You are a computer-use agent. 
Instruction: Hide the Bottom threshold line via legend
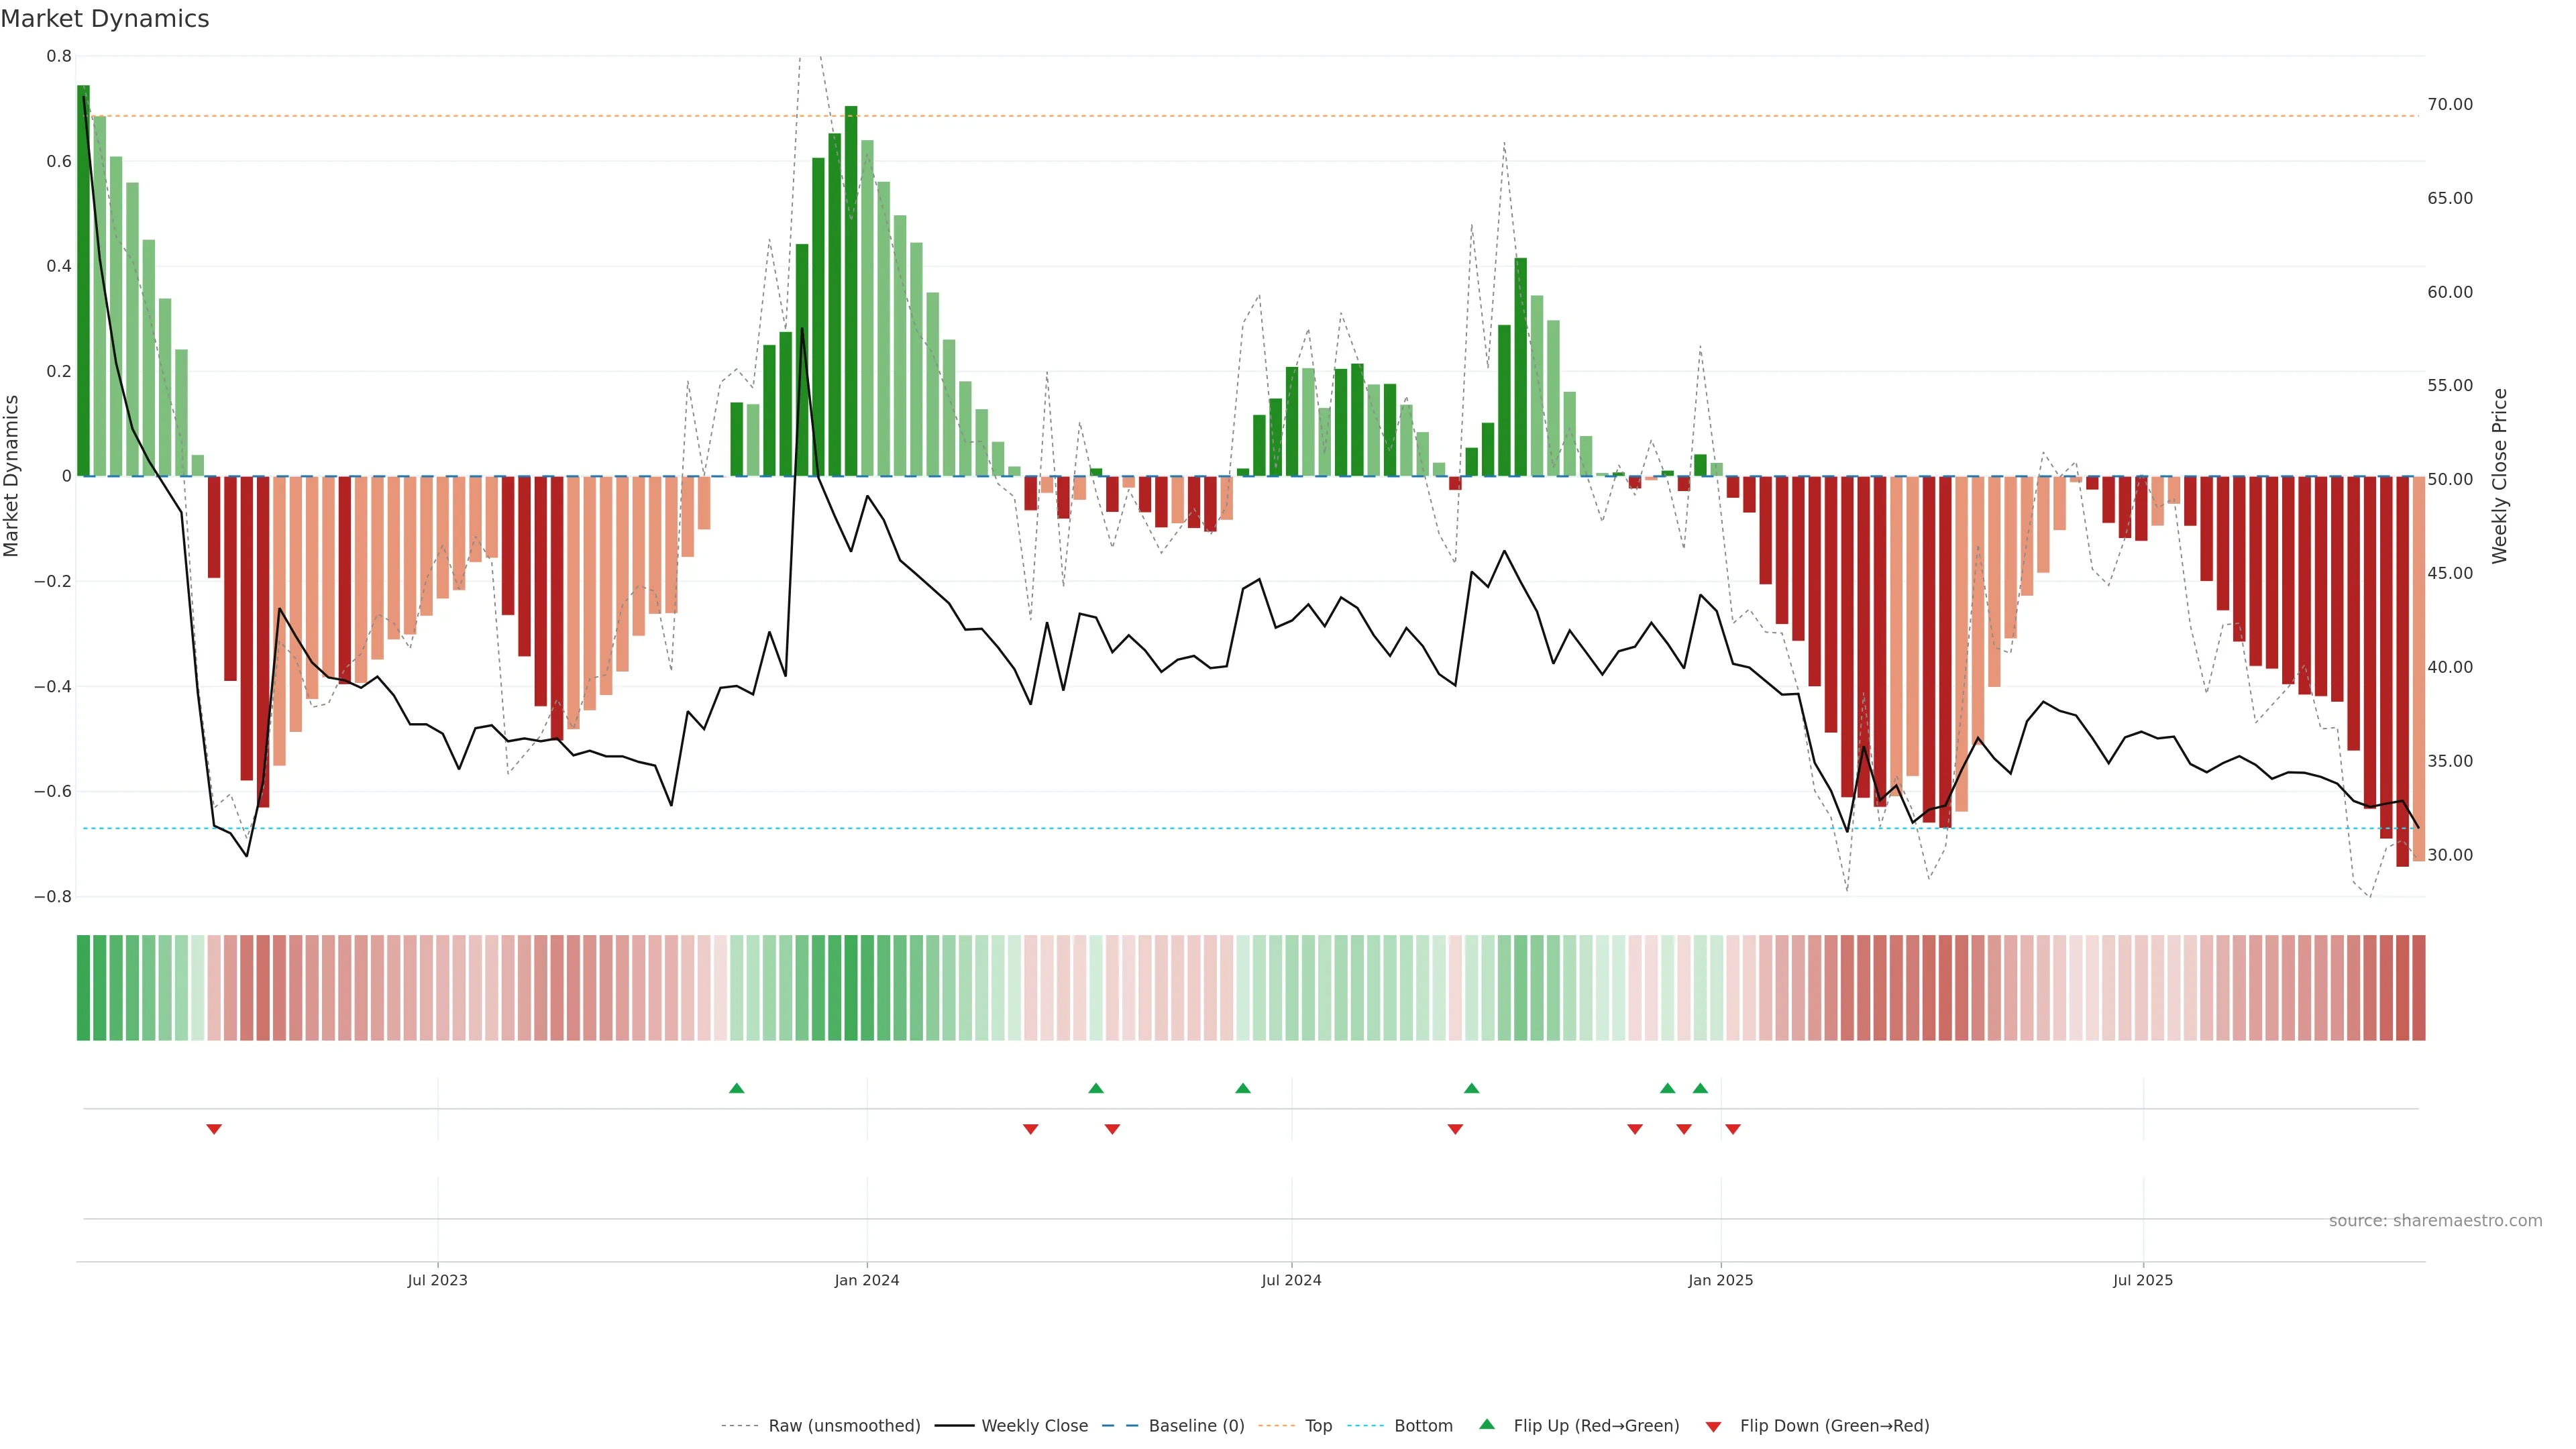tap(1423, 1426)
